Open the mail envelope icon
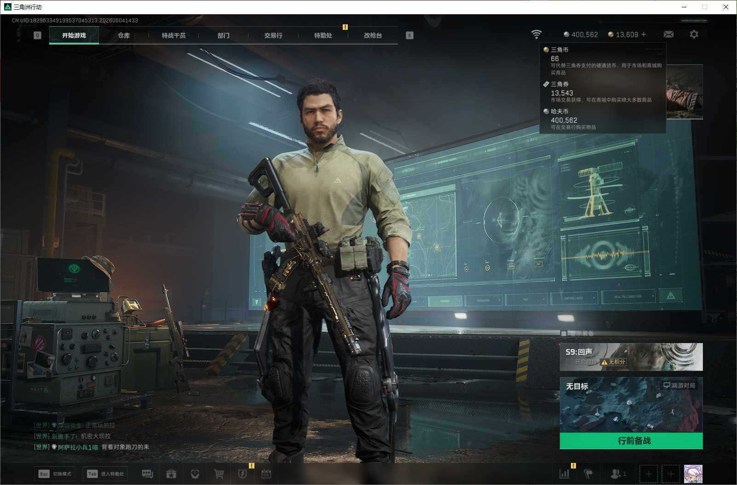This screenshot has width=737, height=485. coord(668,34)
